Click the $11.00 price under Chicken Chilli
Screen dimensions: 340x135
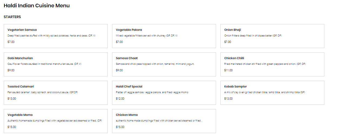click(228, 70)
